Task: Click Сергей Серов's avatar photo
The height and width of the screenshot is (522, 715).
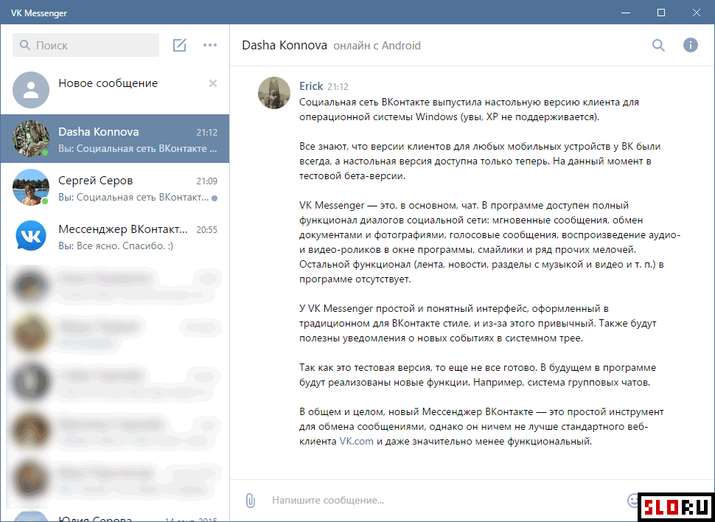Action: click(x=31, y=187)
